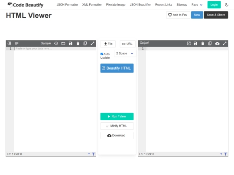
Task: Click the Run / View button
Action: pyautogui.click(x=117, y=116)
